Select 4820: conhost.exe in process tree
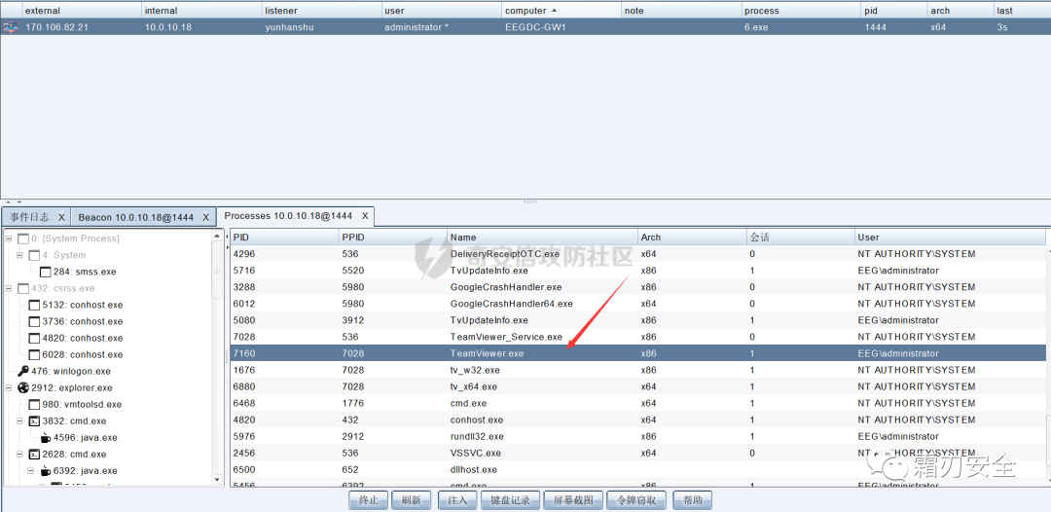Viewport: 1051px width, 512px height. [x=83, y=338]
